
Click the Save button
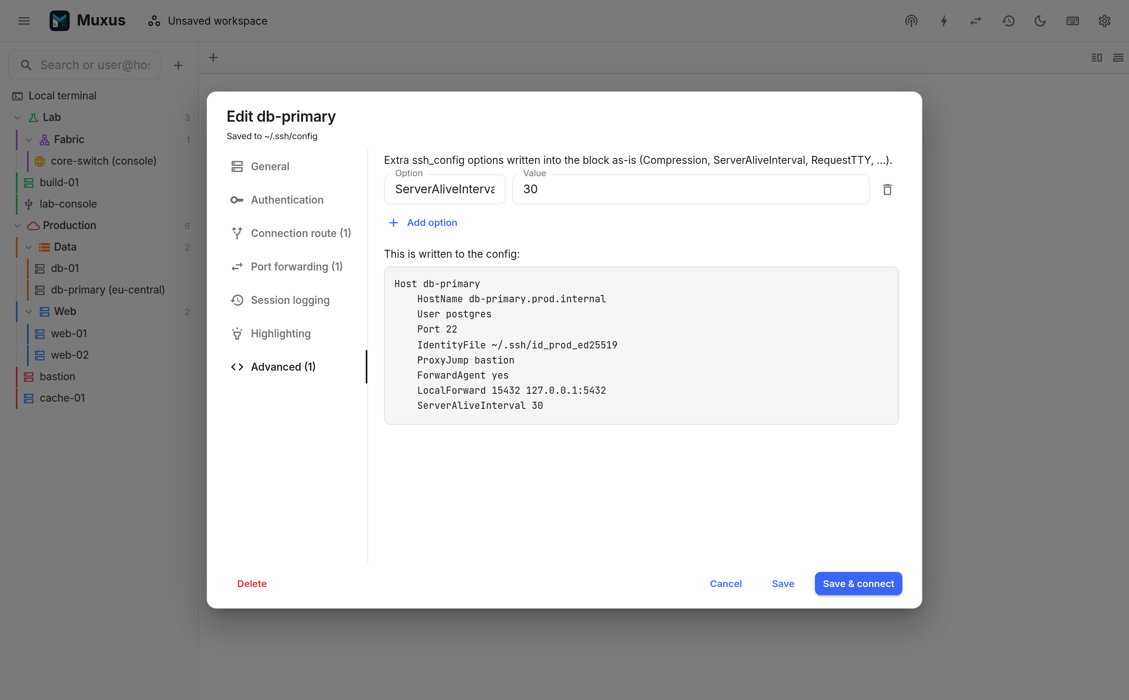[x=783, y=584]
